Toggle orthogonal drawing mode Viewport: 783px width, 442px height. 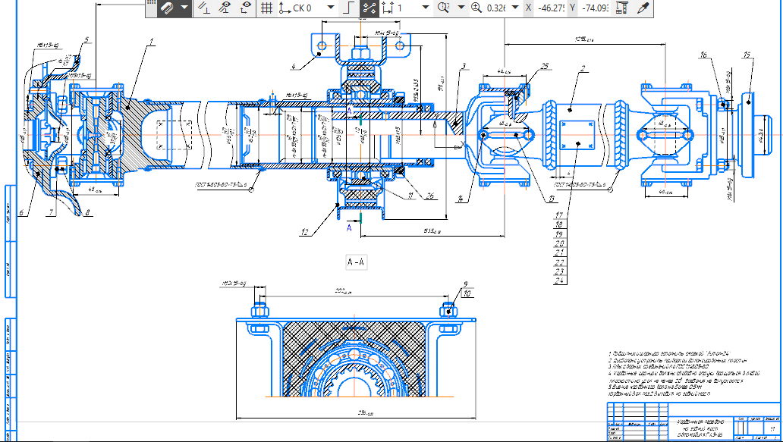click(x=349, y=8)
